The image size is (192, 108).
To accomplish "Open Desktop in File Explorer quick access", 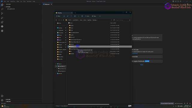I will pyautogui.click(x=60, y=28).
